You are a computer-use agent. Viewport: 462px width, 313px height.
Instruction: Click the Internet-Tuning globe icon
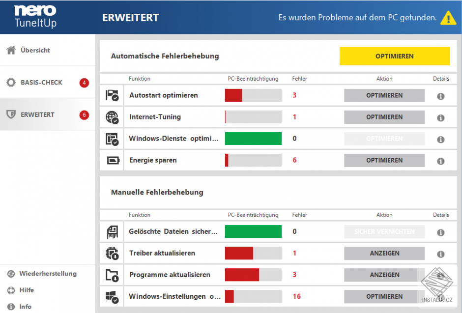pos(112,117)
